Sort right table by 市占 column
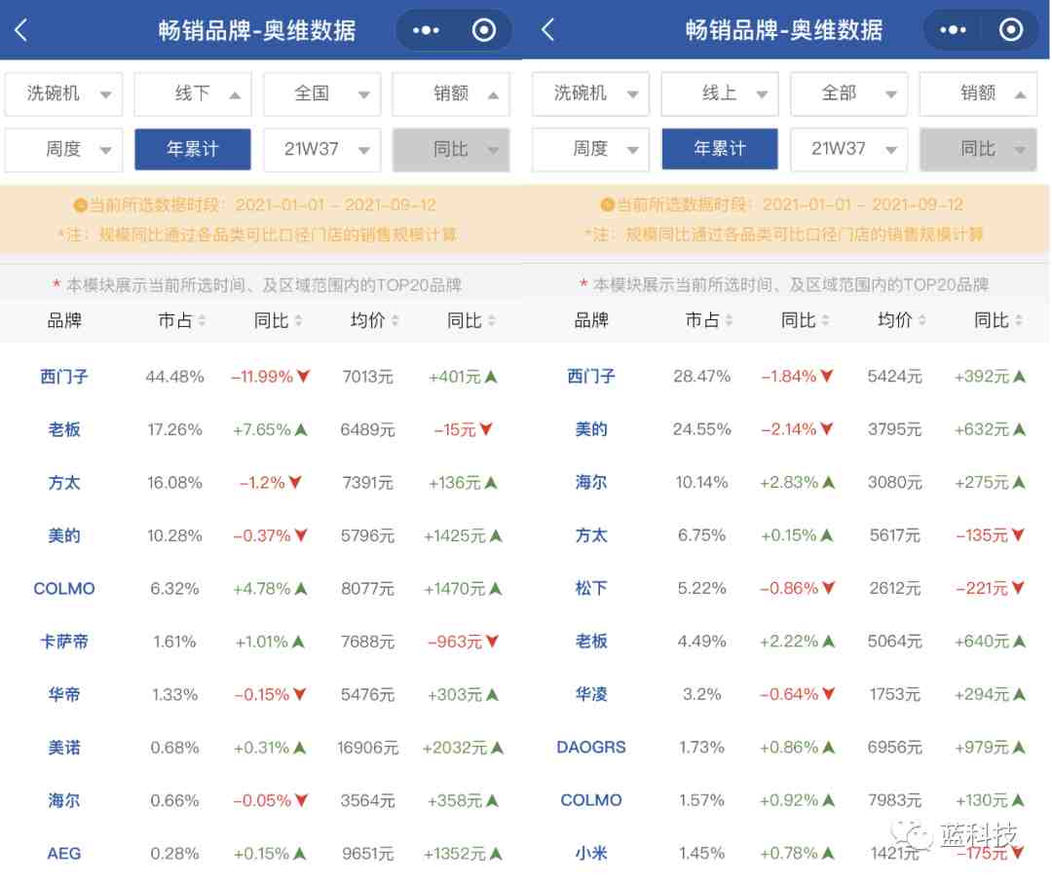 point(708,320)
